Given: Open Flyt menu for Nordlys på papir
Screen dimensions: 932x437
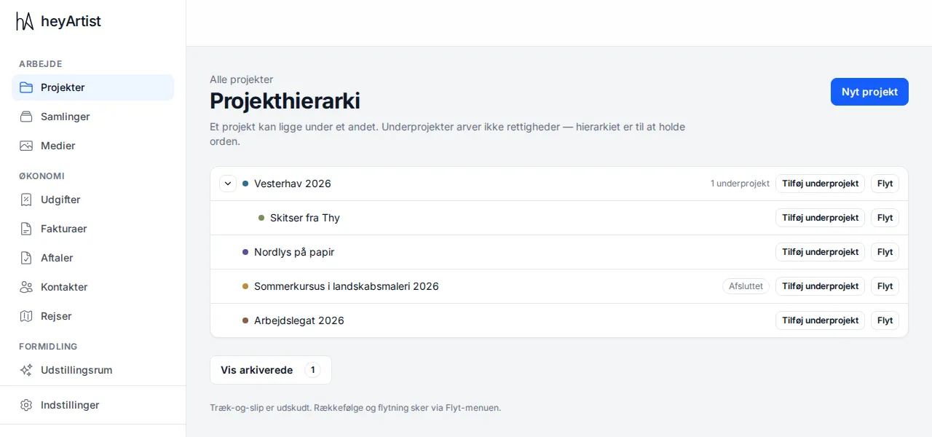Looking at the screenshot, I should (885, 252).
